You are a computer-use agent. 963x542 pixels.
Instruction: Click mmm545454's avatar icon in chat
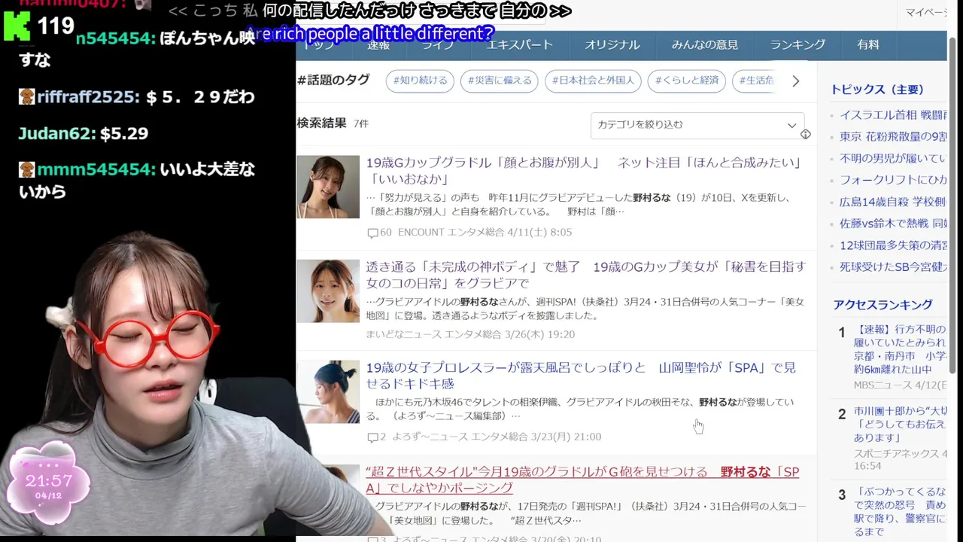tap(26, 169)
